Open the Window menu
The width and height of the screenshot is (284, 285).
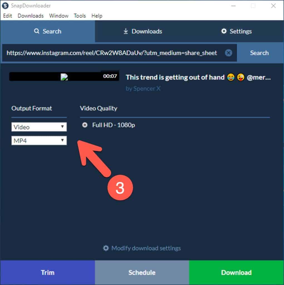[59, 16]
